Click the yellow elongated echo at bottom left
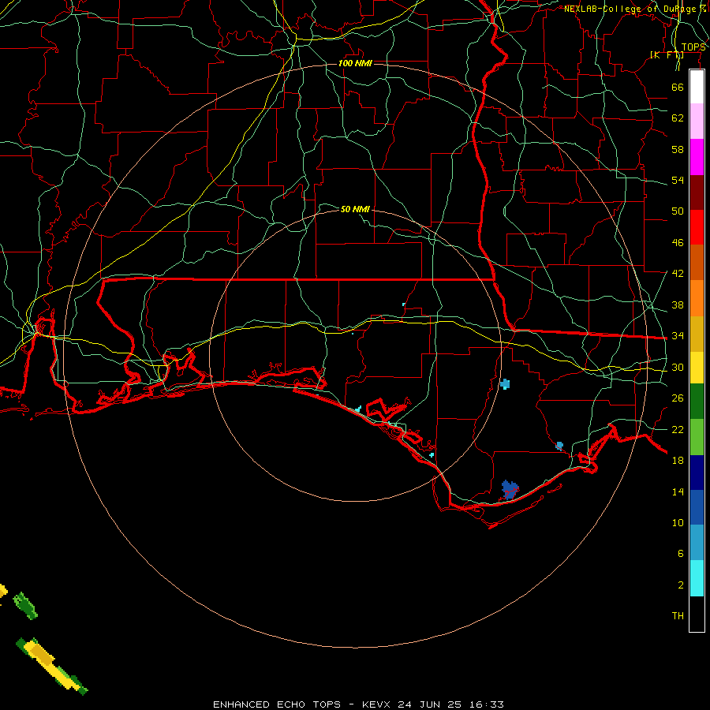 pos(52,666)
